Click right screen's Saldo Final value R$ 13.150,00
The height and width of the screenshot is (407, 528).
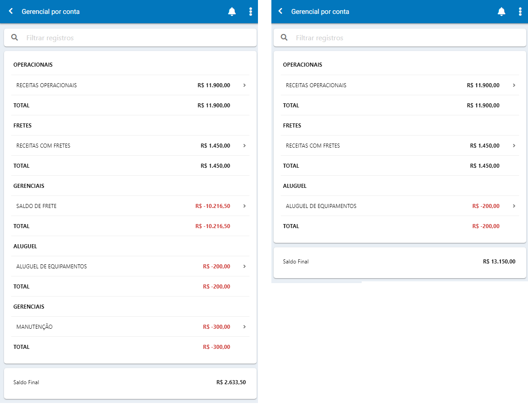499,262
